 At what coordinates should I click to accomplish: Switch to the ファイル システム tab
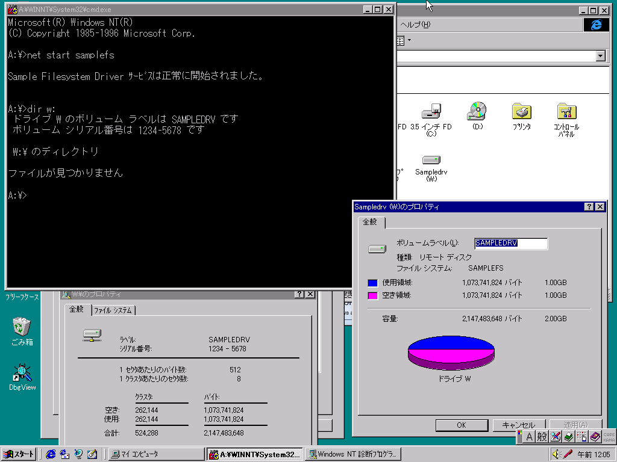[x=113, y=310]
